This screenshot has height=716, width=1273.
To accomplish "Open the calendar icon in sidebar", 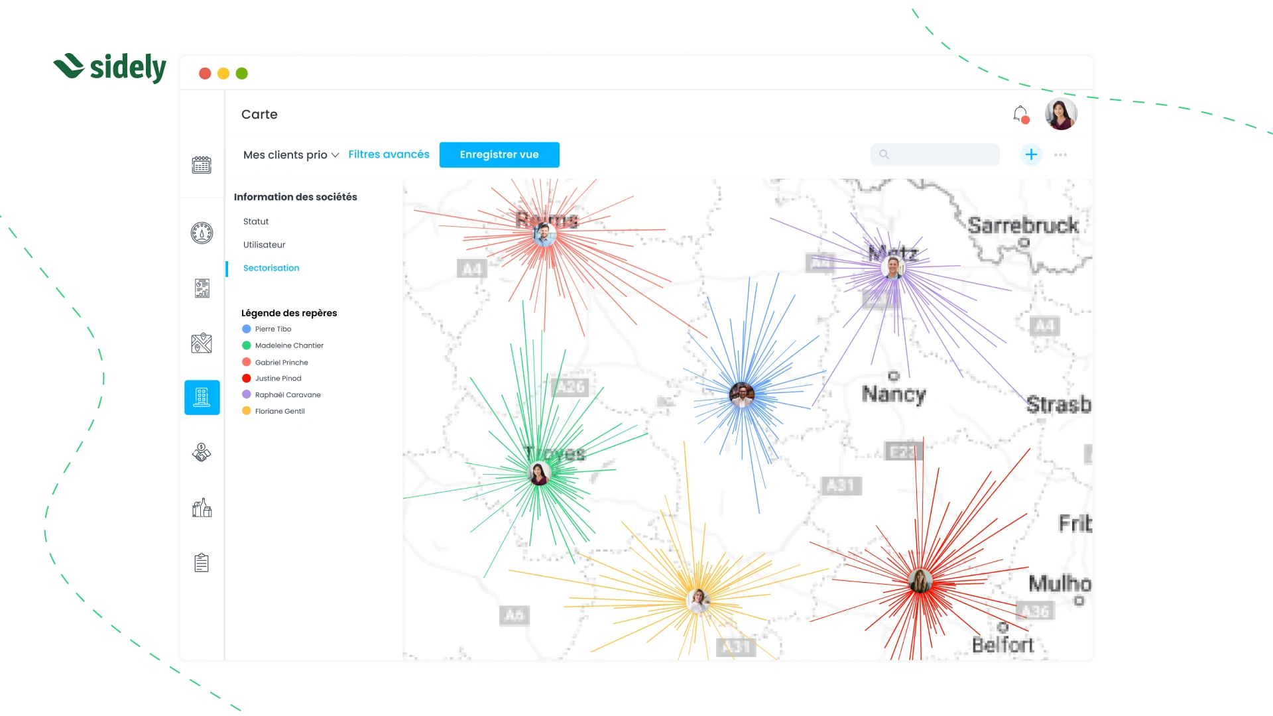I will 202,165.
